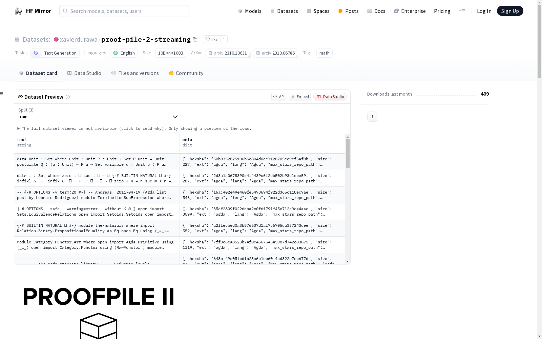This screenshot has width=542, height=339.
Task: Open the Pricing page
Action: click(442, 11)
